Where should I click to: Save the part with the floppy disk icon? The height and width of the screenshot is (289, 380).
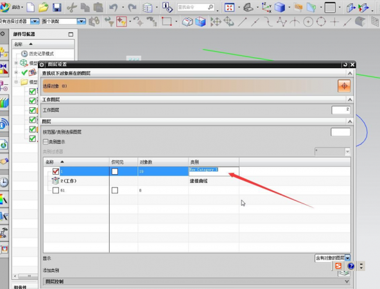[x=56, y=7]
